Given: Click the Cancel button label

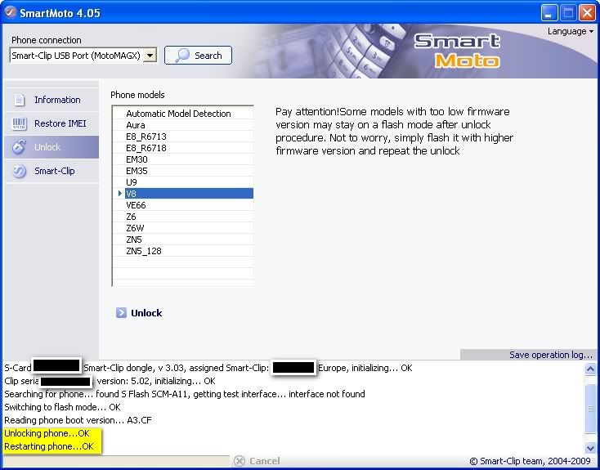Looking at the screenshot, I should (264, 461).
